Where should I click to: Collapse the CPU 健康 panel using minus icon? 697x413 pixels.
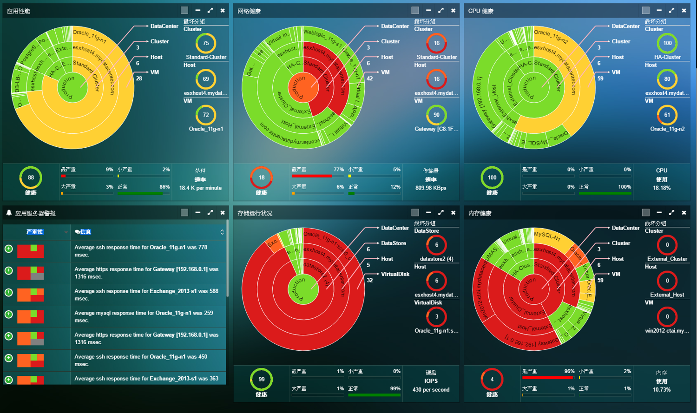(659, 10)
